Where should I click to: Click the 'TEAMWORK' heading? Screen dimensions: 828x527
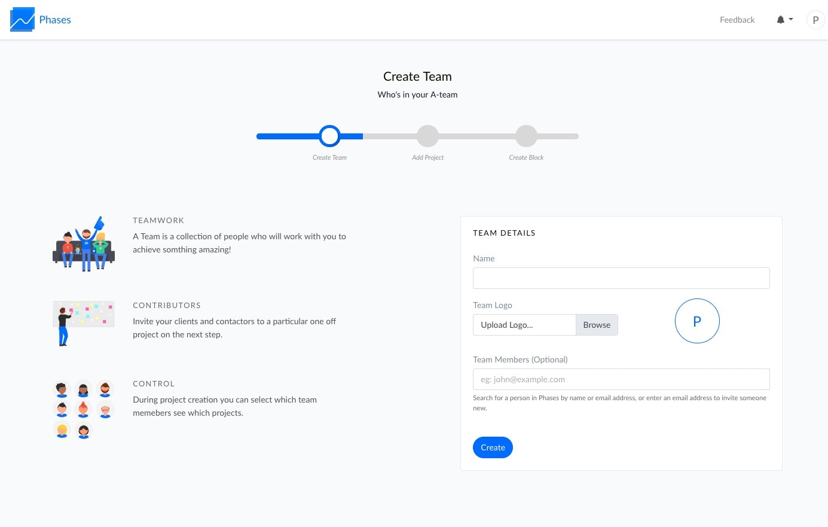(158, 221)
